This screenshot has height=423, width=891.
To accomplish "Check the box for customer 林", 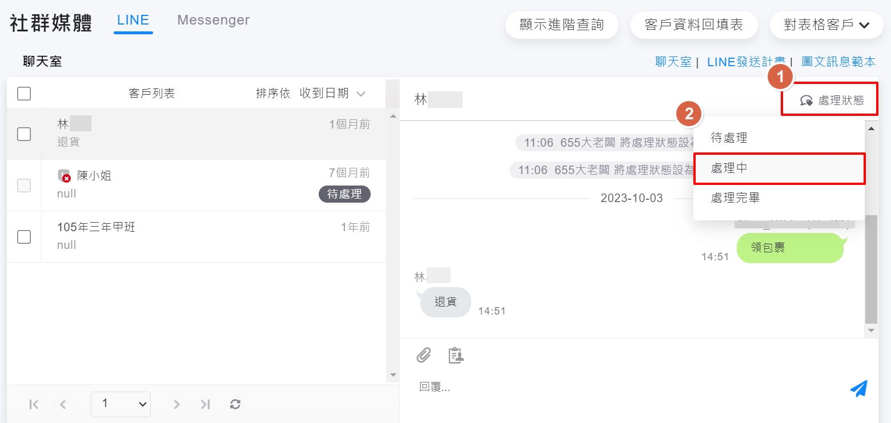I will 24,134.
